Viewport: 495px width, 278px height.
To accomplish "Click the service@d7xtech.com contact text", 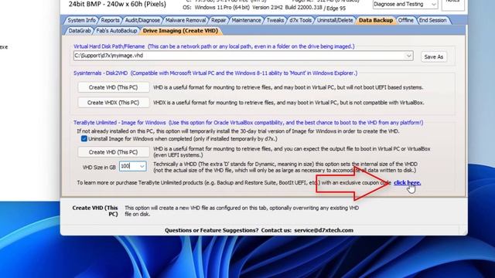I will click(x=323, y=230).
